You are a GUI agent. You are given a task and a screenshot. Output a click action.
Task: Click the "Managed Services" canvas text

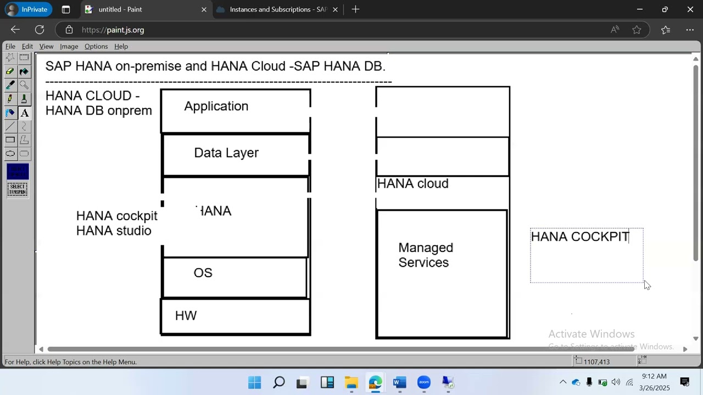426,255
